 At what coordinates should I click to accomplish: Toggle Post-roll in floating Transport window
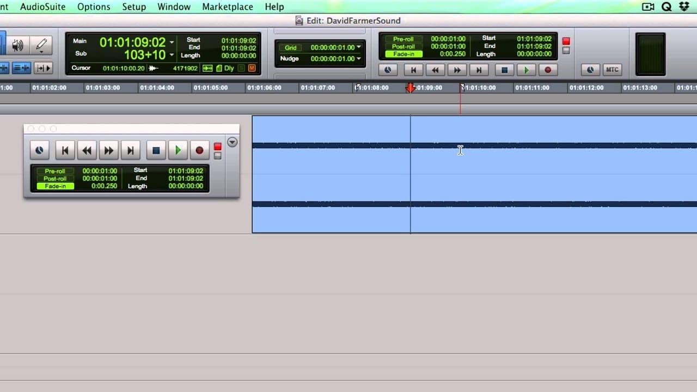pos(55,179)
